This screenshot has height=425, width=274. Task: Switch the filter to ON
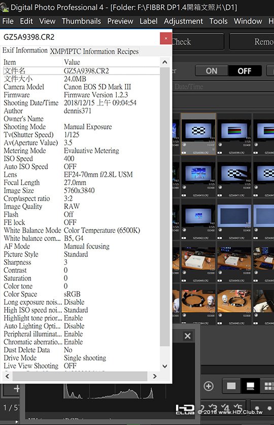(x=211, y=71)
